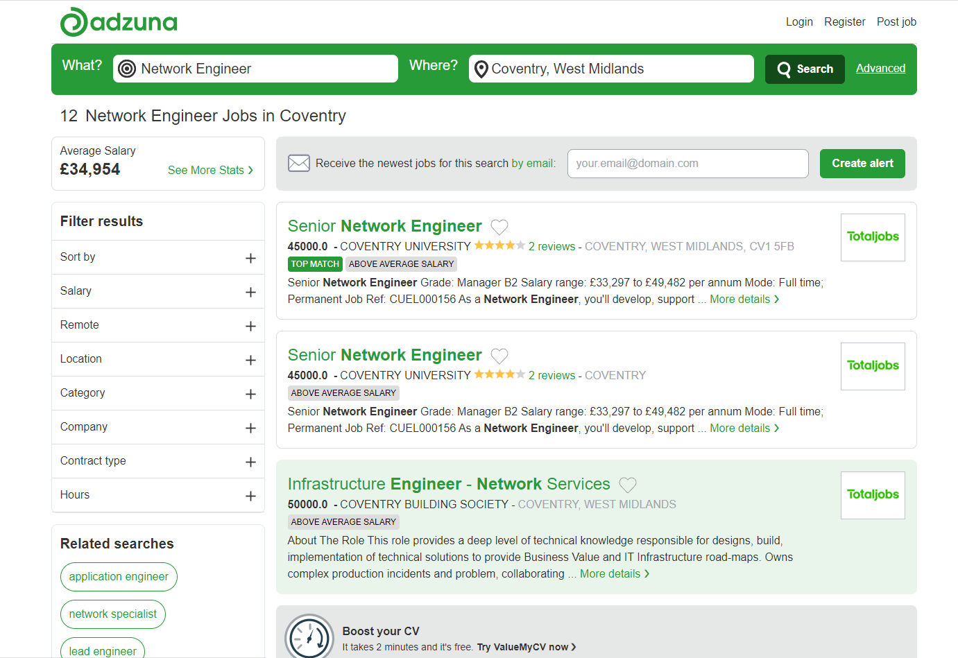Favorite the second Senior Network Engineer listing
This screenshot has width=958, height=658.
click(499, 356)
